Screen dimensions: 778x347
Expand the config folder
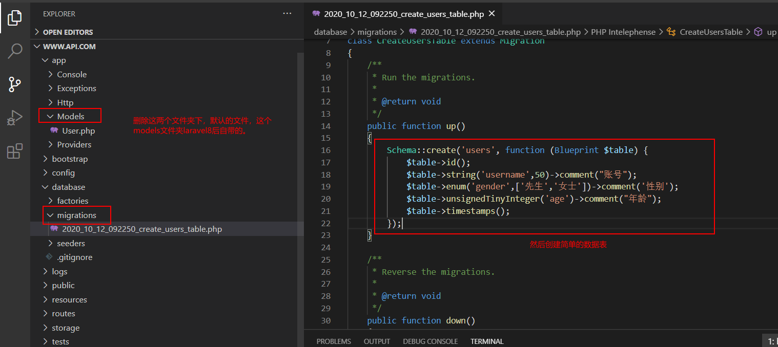(45, 172)
